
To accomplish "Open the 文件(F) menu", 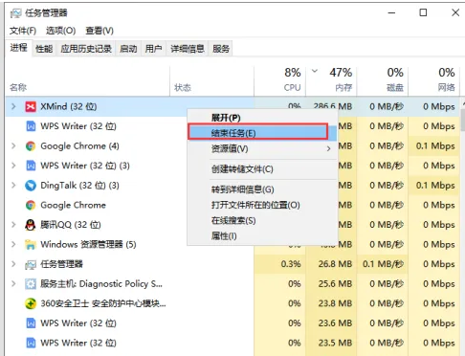I will (23, 31).
